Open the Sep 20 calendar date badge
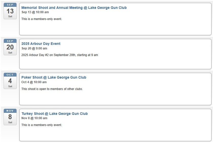The height and width of the screenshot is (143, 213). [x=10, y=47]
